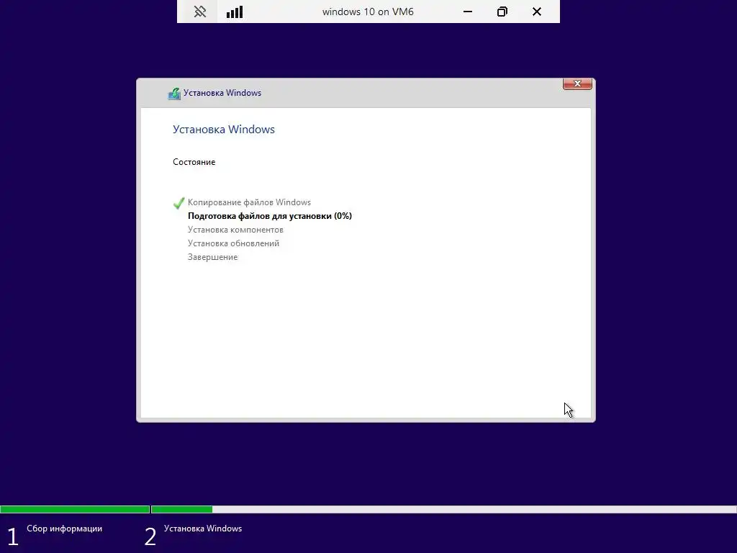
Task: Click 'Сбор информации' stage label
Action: pos(64,529)
